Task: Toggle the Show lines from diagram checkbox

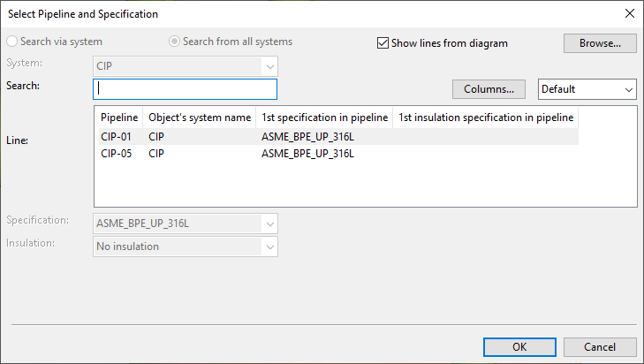Action: [x=383, y=42]
